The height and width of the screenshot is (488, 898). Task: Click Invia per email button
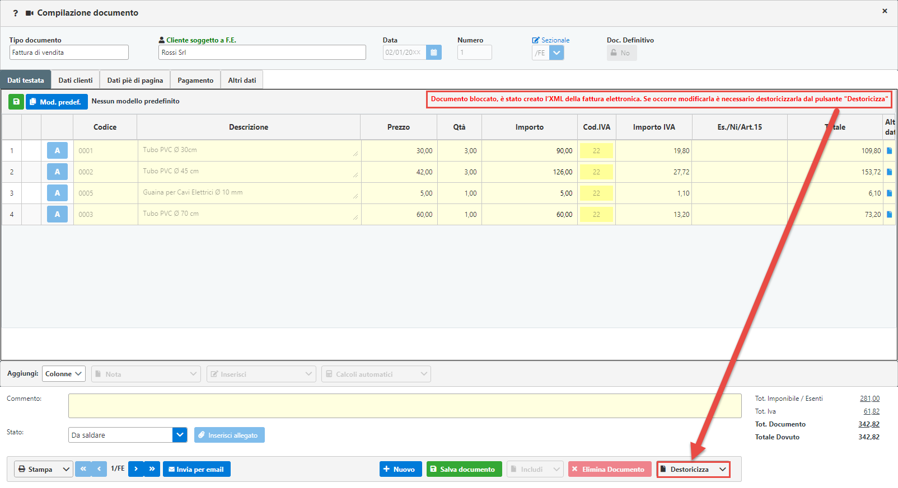tap(197, 469)
